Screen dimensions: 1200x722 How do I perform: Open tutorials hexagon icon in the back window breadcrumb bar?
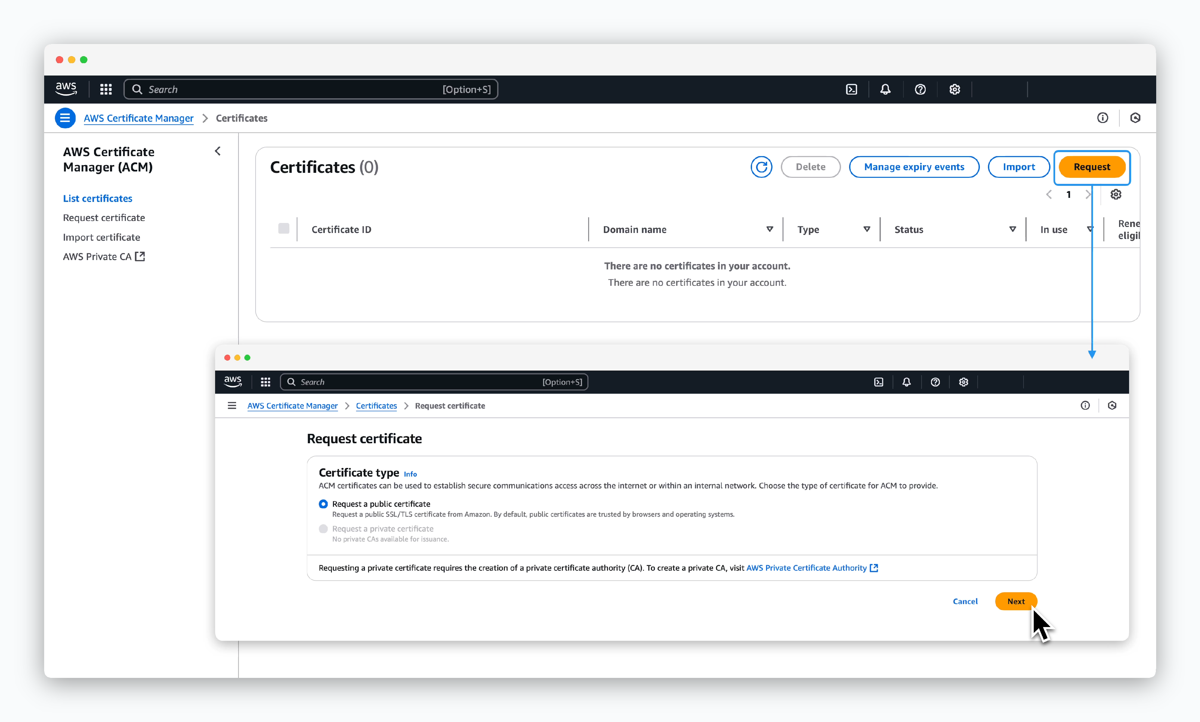point(1135,118)
